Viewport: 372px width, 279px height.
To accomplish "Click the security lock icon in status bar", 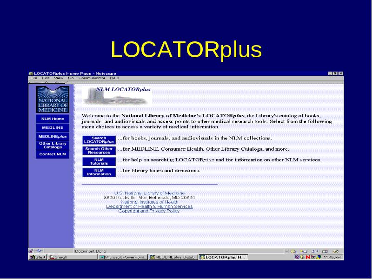I will 31,251.
